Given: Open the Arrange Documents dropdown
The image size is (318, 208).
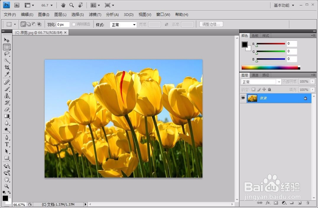Looking at the screenshot, I should click(x=95, y=5).
